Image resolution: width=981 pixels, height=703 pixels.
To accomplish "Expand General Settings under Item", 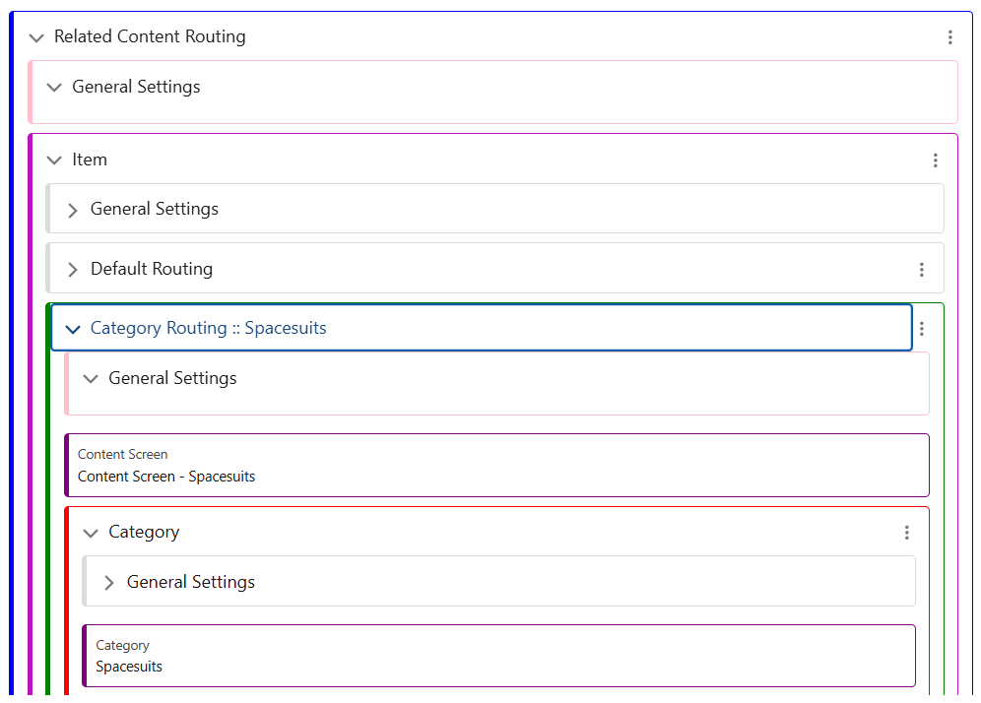I will click(x=73, y=210).
